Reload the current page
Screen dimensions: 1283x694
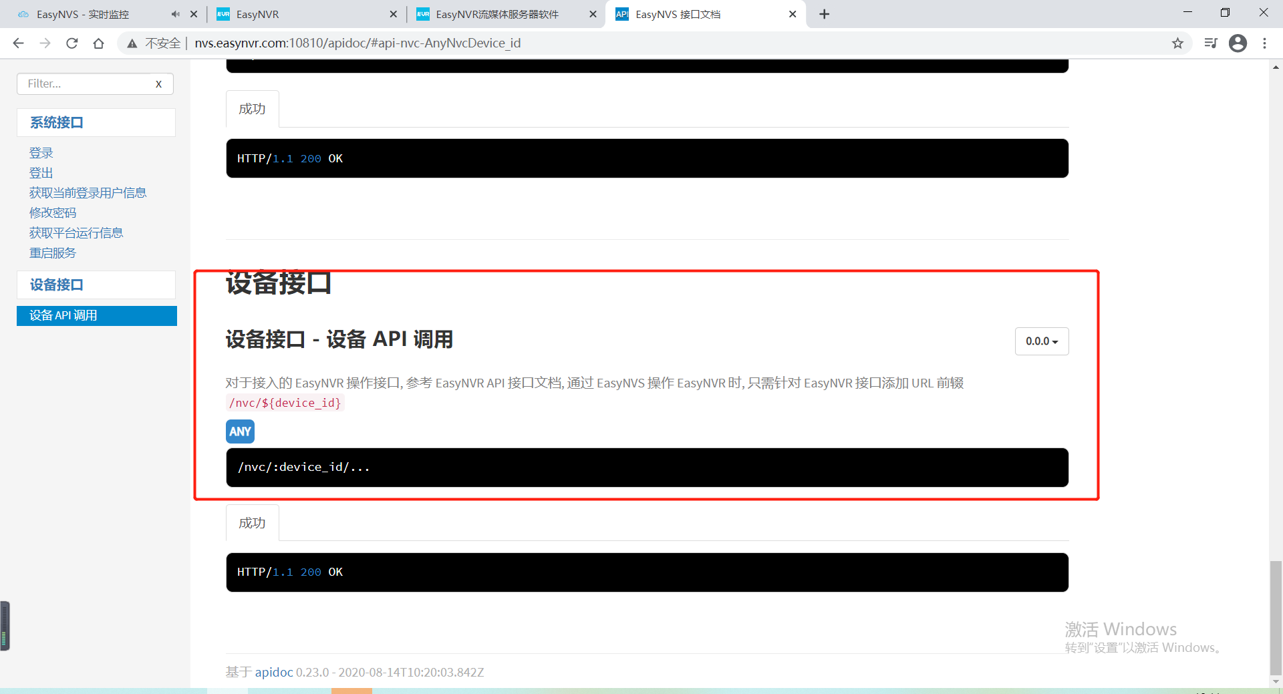coord(72,43)
